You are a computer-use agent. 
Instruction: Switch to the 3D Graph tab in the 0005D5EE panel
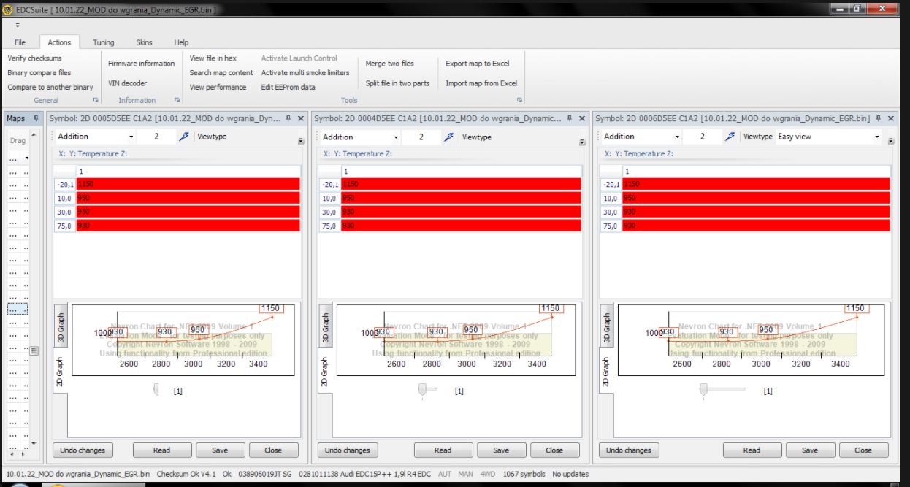click(61, 327)
